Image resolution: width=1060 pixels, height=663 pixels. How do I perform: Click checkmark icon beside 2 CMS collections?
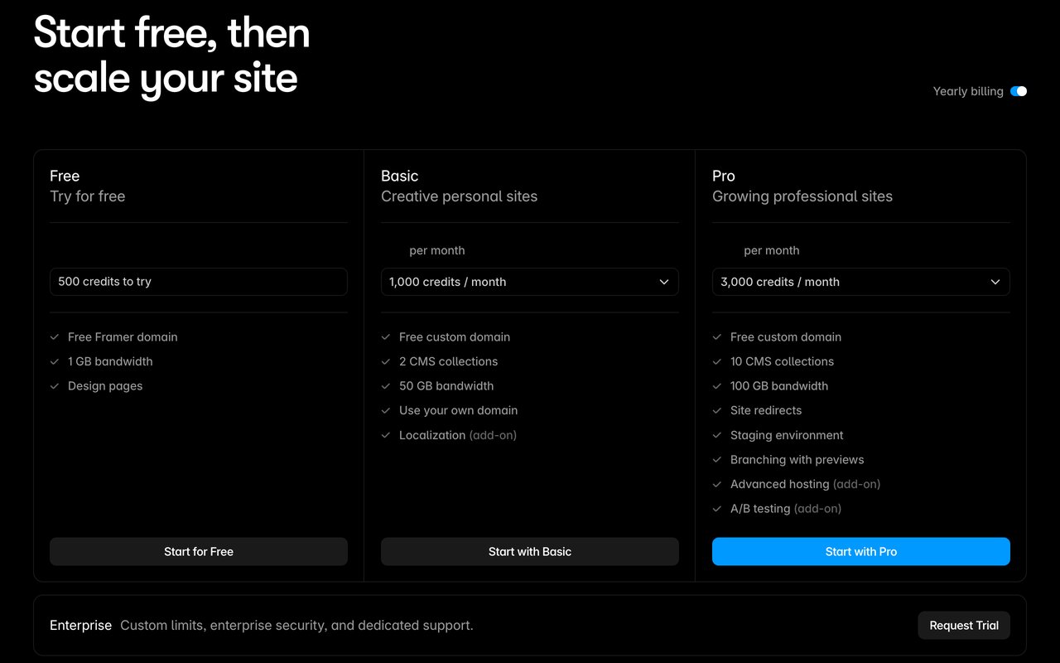click(x=386, y=361)
